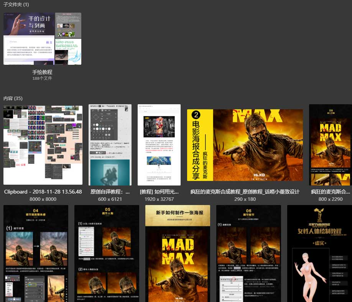Click the 800 x 2290 dimension text
Viewport: 352px width, 302px height.
pos(331,199)
